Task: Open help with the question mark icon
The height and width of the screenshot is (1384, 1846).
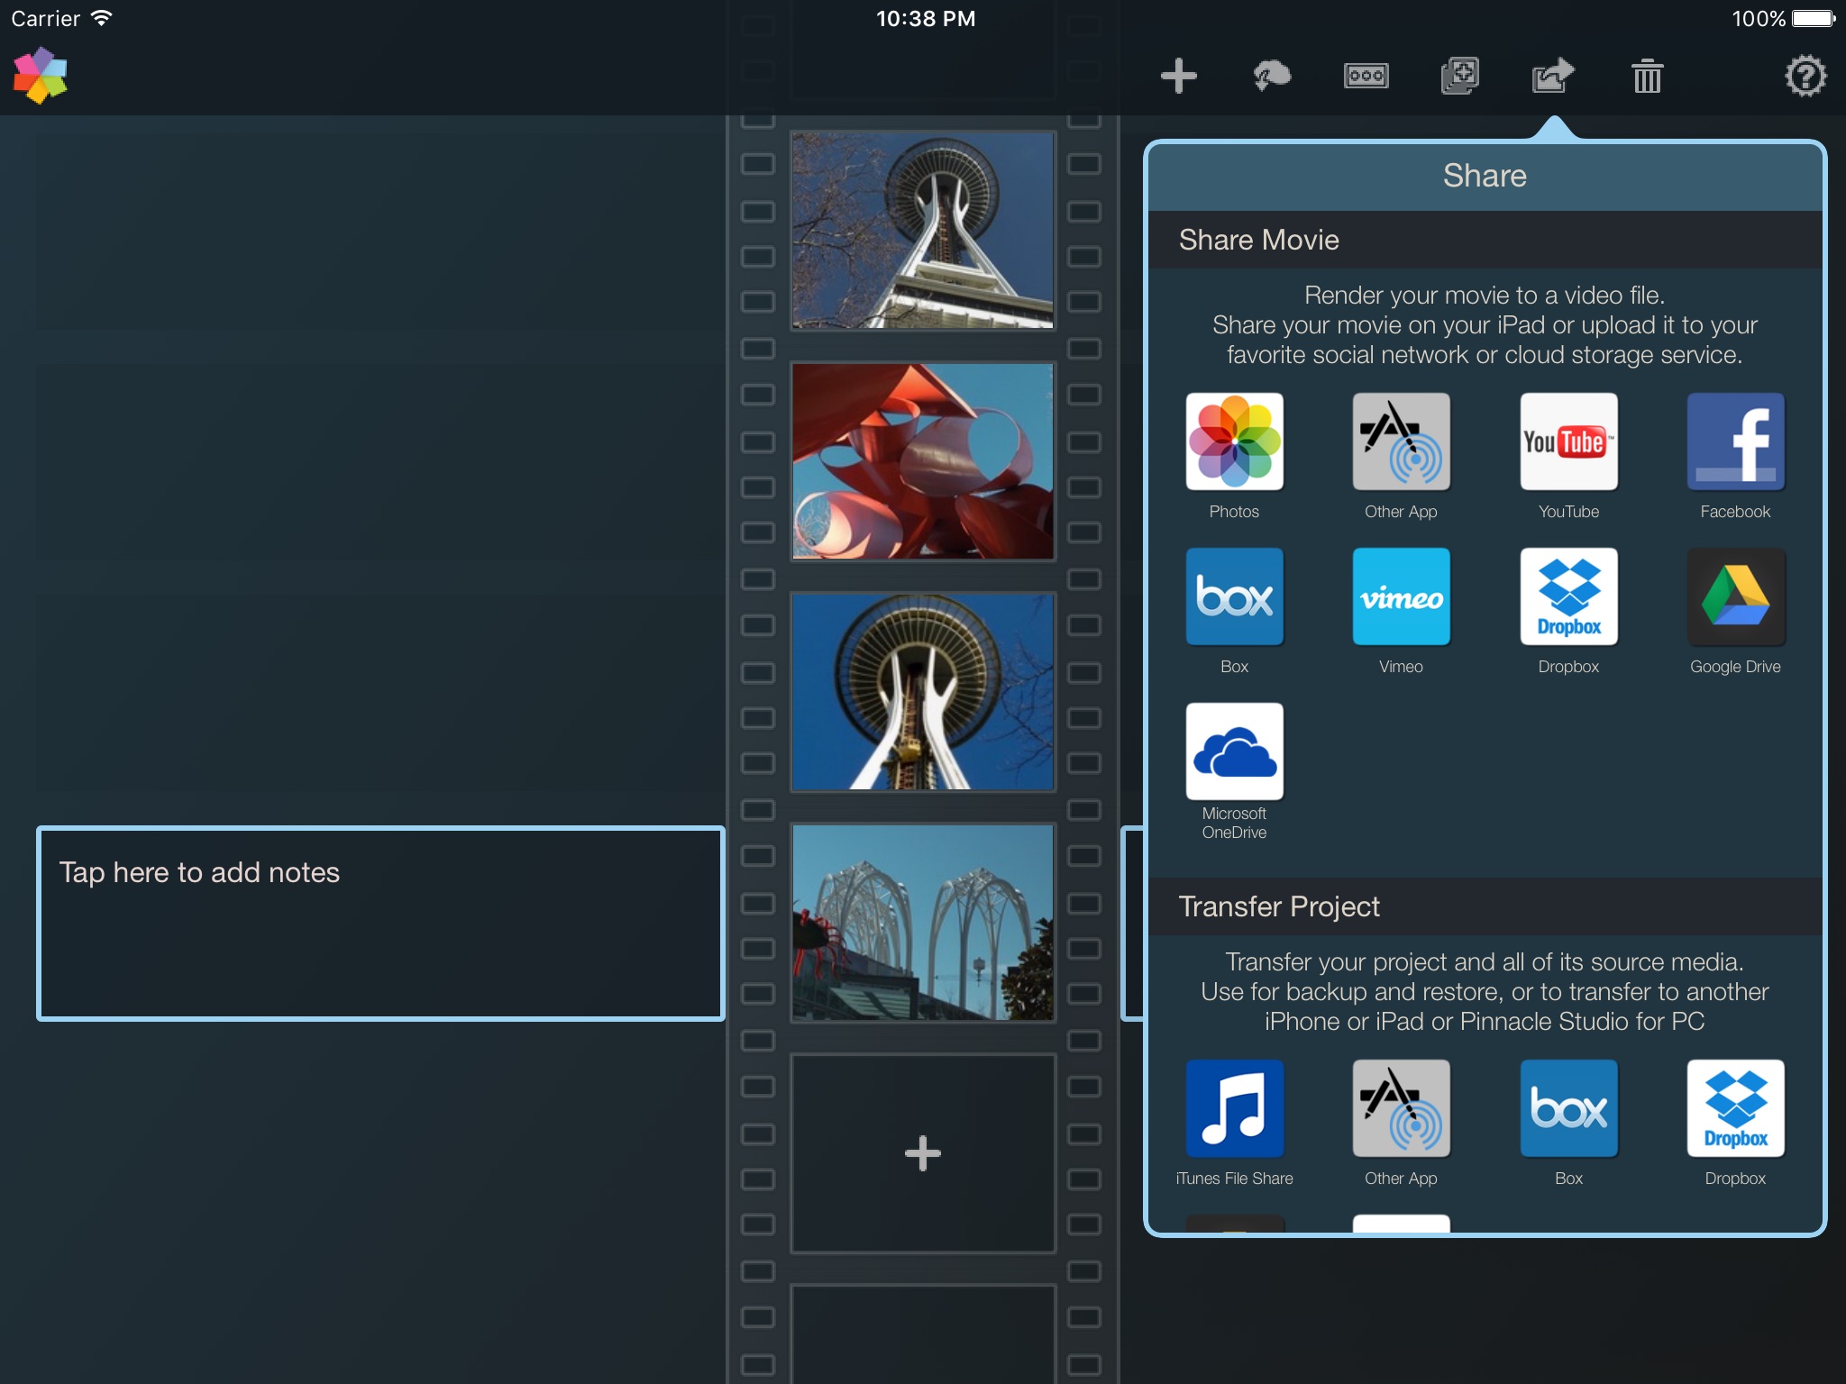Action: [1805, 76]
